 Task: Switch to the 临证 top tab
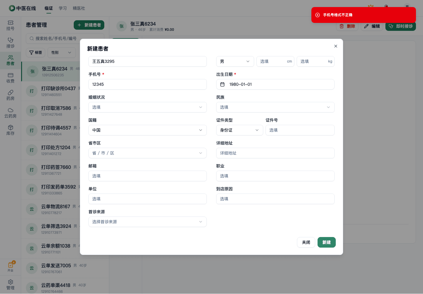[x=49, y=8]
